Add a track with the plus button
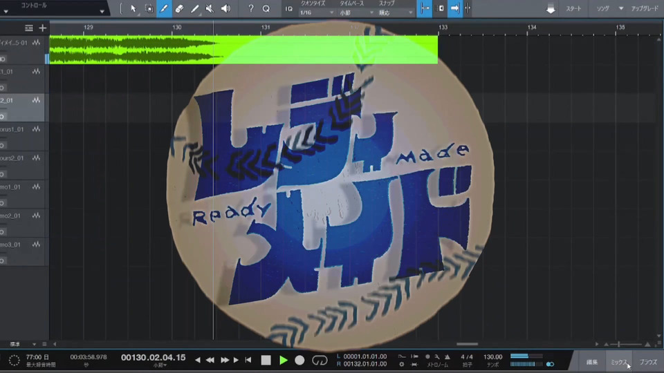The width and height of the screenshot is (664, 373). coord(42,28)
